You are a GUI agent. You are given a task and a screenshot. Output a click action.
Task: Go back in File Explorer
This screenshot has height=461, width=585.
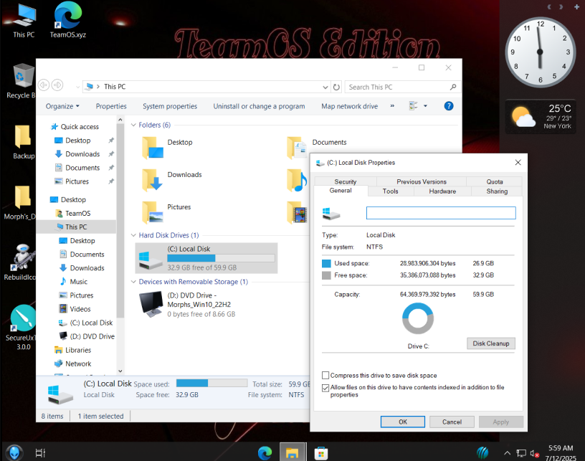pyautogui.click(x=44, y=85)
